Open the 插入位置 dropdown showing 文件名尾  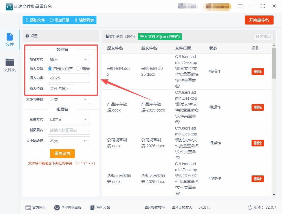click(60, 89)
